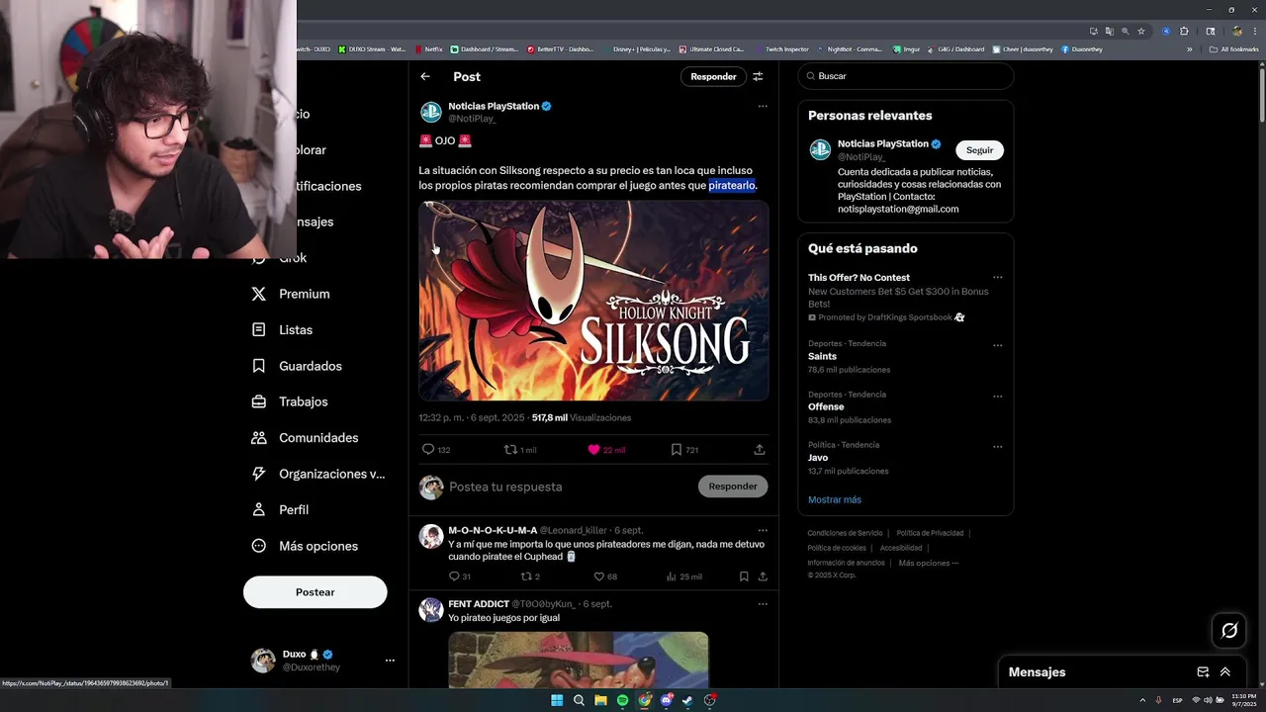Open Organizaciones verificadas in the sidebar

tap(317, 474)
